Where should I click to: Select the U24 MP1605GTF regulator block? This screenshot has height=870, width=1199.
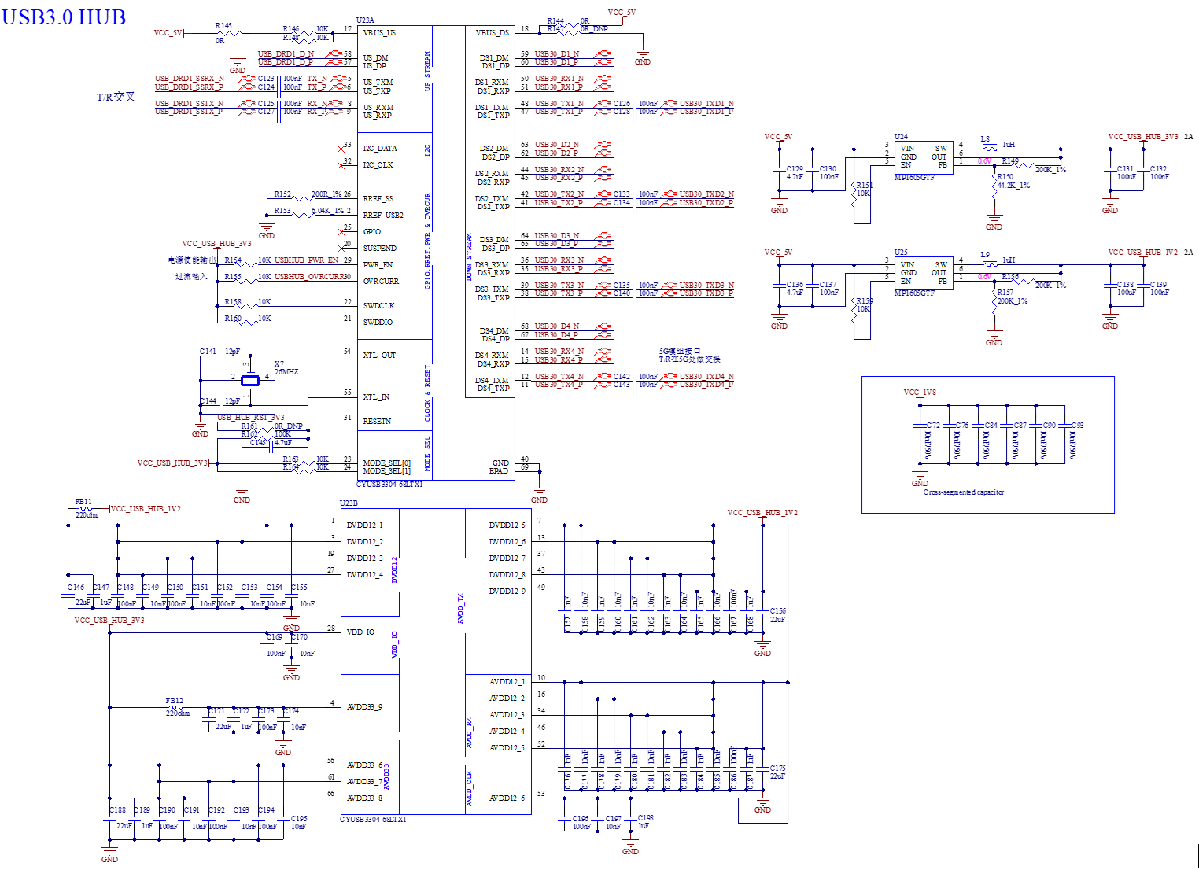pyautogui.click(x=924, y=157)
